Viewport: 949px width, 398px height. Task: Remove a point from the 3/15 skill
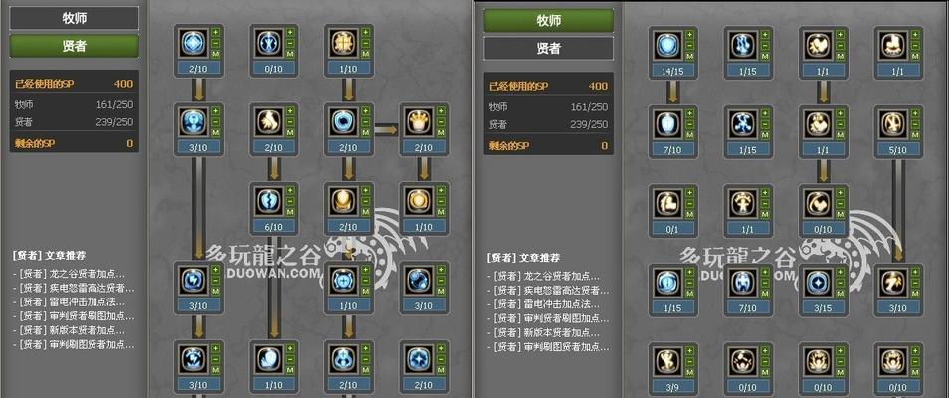point(840,283)
